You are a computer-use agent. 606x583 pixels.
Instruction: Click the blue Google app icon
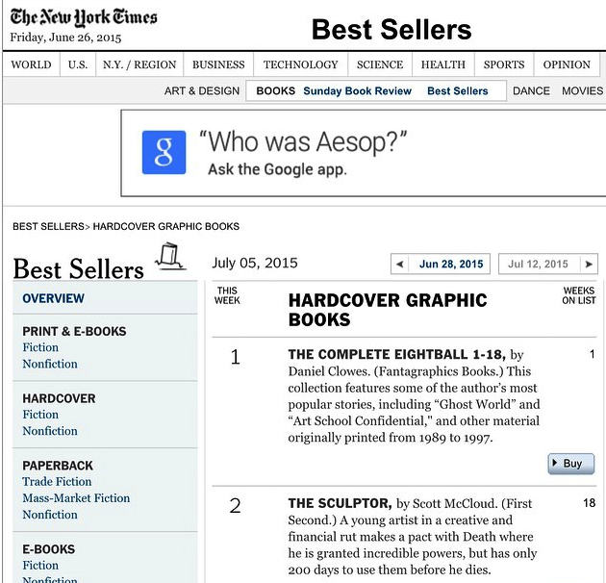(x=164, y=154)
